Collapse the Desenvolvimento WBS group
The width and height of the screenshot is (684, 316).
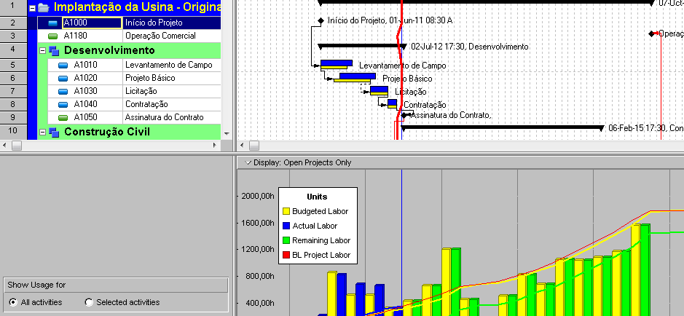click(42, 50)
